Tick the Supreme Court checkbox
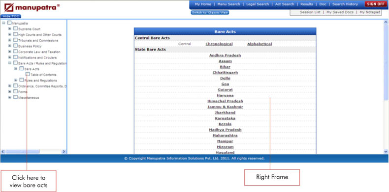This screenshot has height=192, width=389. [x=15, y=28]
